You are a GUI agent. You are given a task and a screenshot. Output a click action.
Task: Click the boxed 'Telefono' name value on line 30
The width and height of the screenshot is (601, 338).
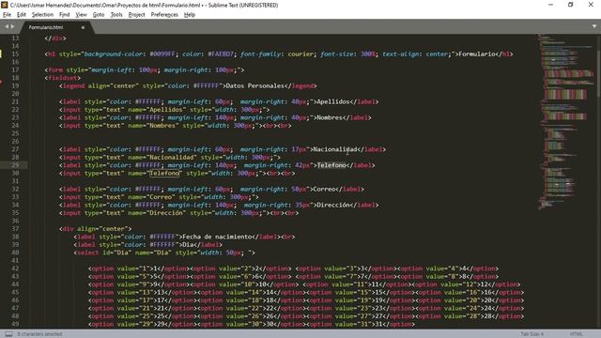point(164,173)
